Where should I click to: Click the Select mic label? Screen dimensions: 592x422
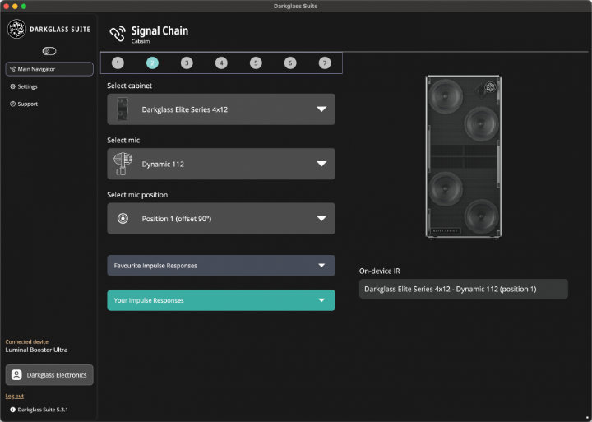tap(123, 140)
